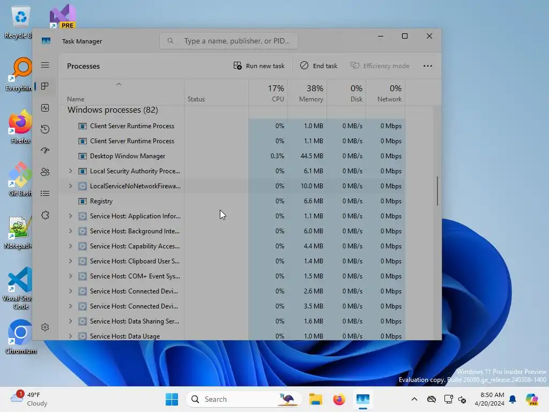Image resolution: width=549 pixels, height=412 pixels.
Task: Open the Services page in sidebar
Action: pyautogui.click(x=45, y=215)
